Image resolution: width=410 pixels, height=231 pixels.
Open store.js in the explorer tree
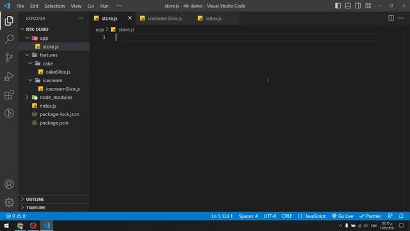point(54,47)
